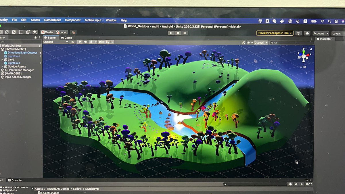
Task: Open the Layers dropdown
Action: pyautogui.click(x=338, y=33)
